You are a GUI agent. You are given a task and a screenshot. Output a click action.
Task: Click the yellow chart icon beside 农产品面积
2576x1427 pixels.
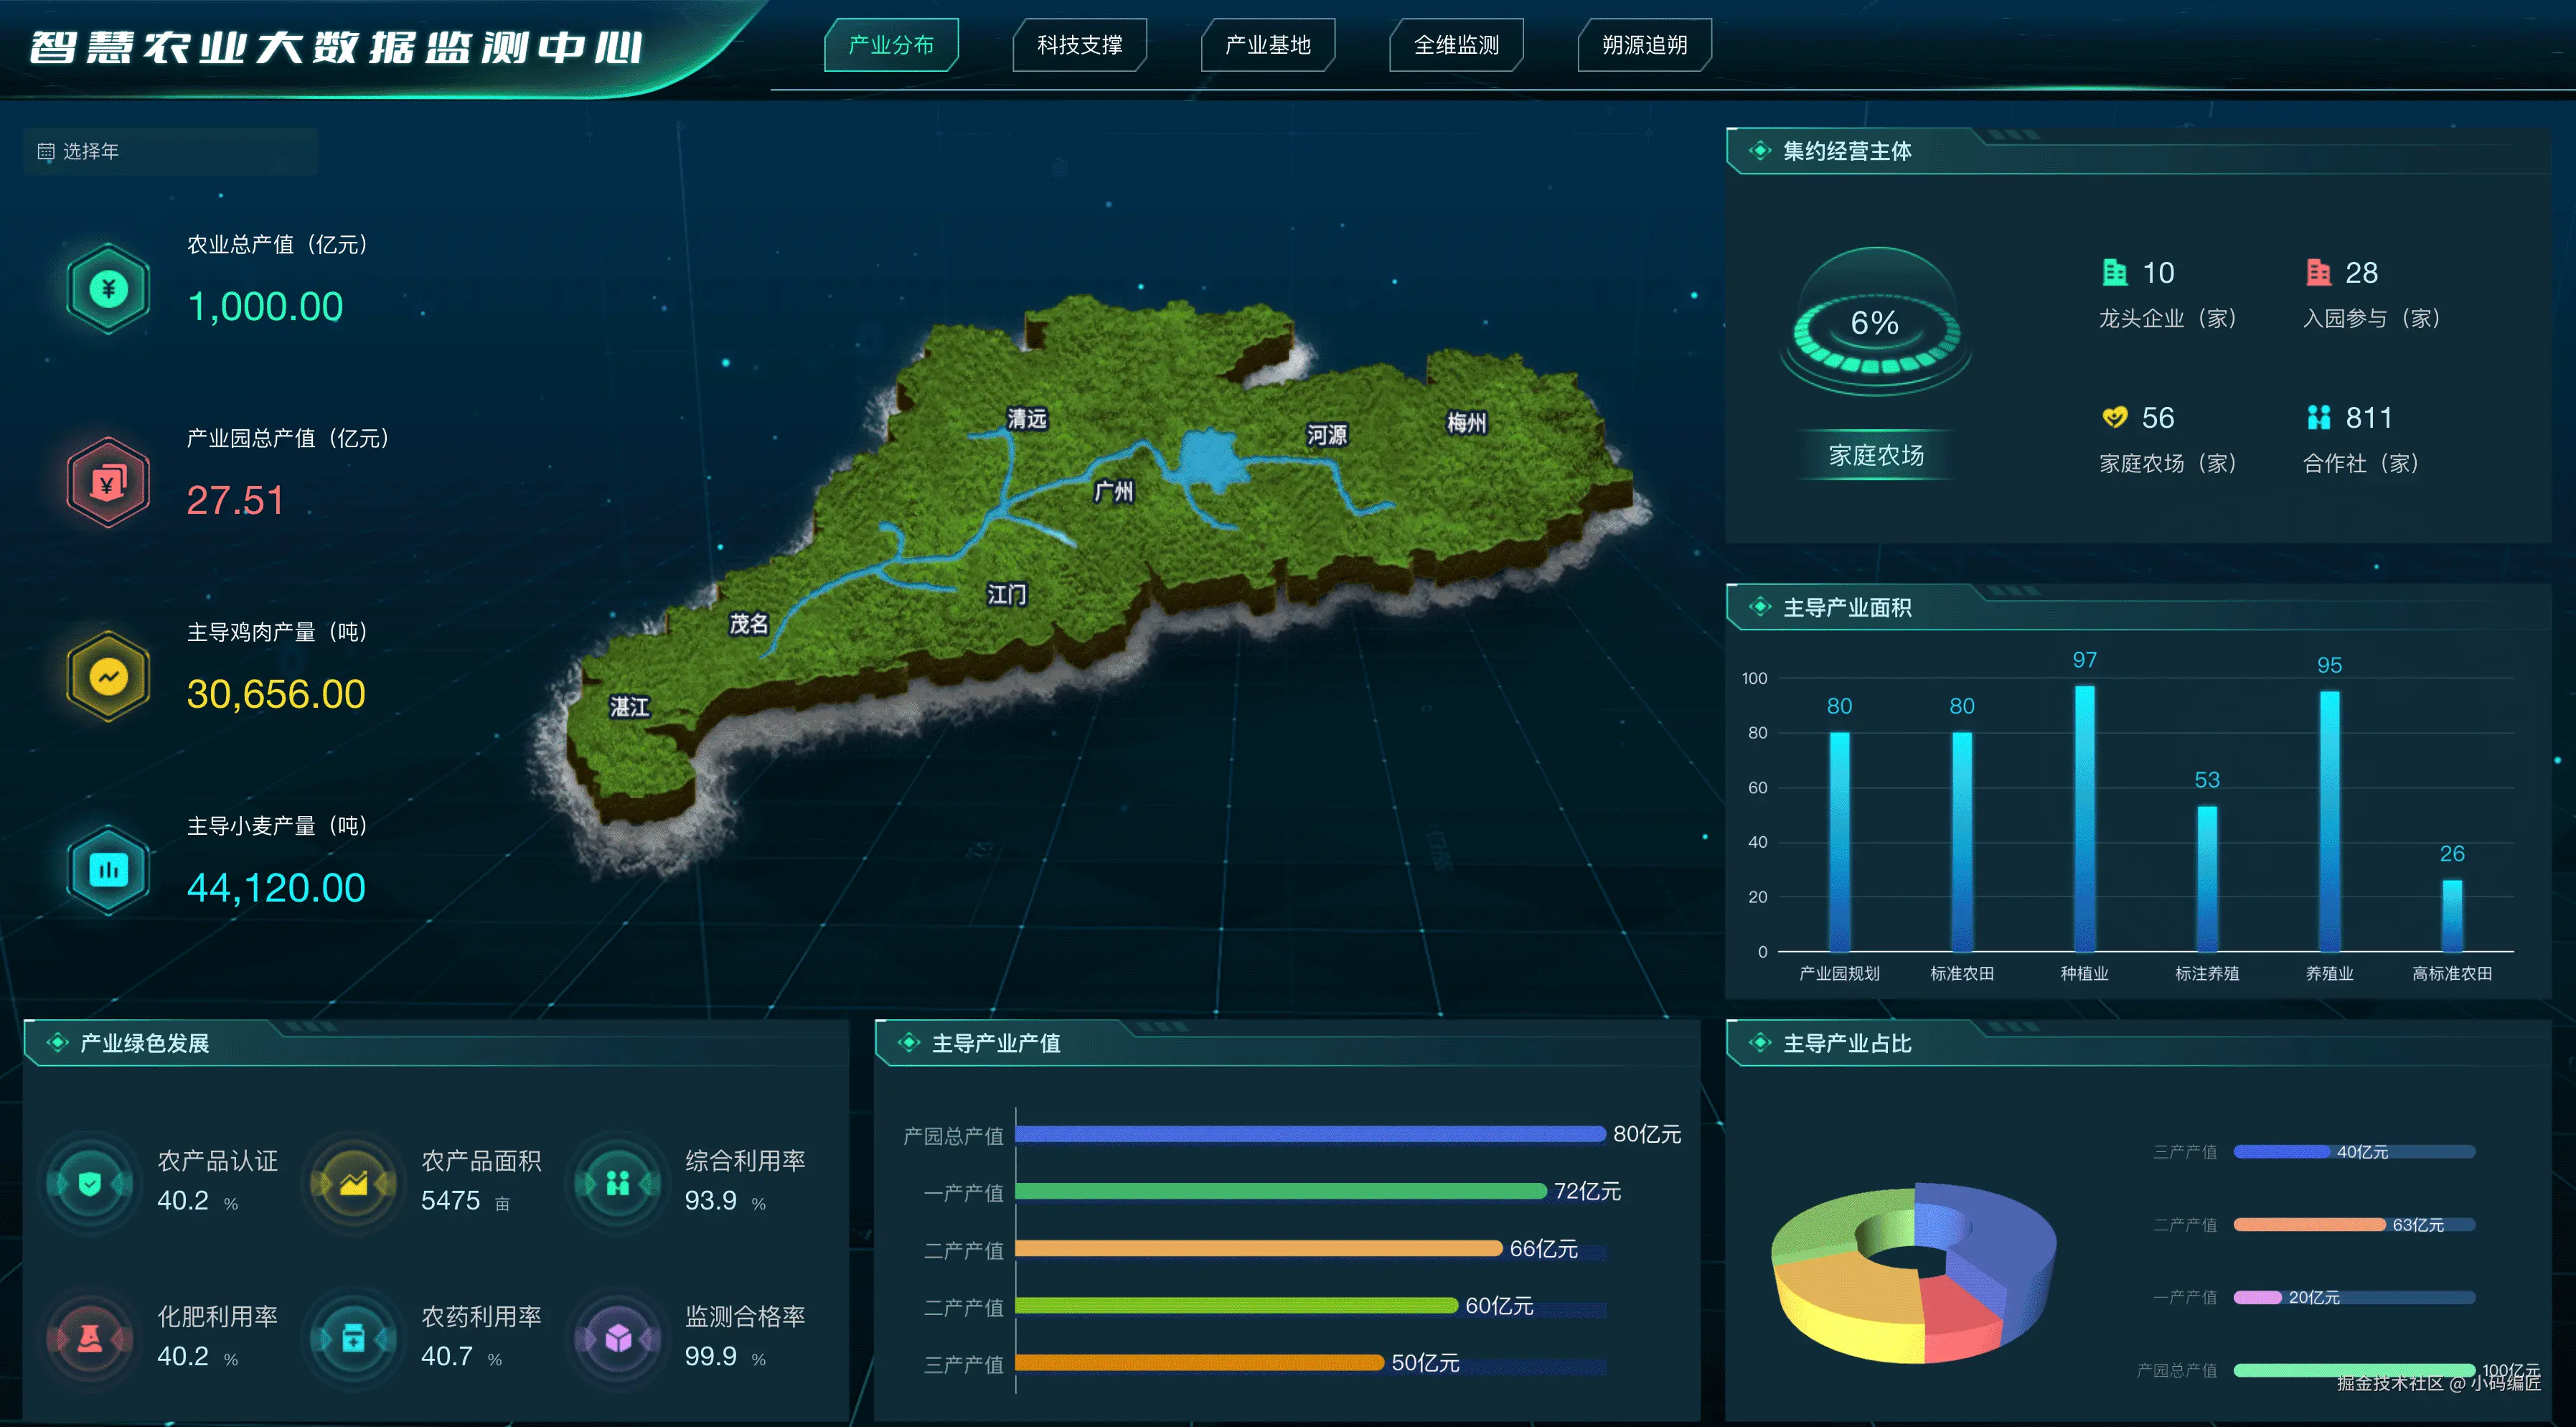[x=353, y=1184]
